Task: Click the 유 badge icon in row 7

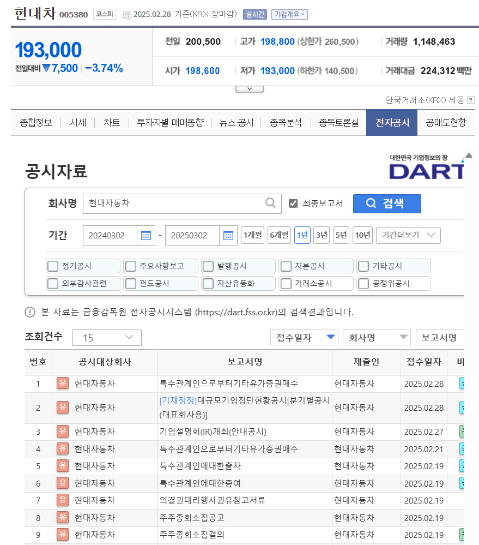Action: pos(63,500)
